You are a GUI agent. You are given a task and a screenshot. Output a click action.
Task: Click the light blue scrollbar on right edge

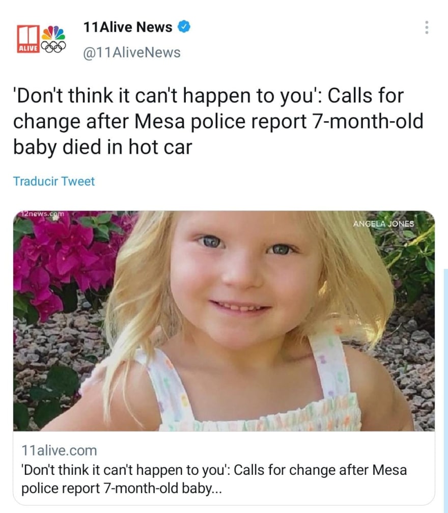pos(445,387)
